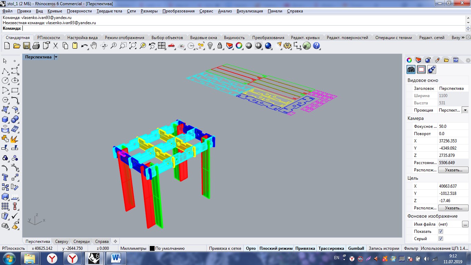
Task: Toggle the Показать checkbox
Action: pos(441,231)
